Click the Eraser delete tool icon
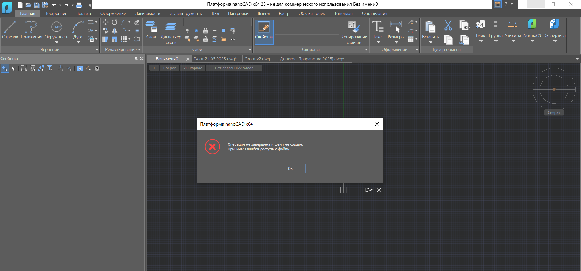 point(137,22)
